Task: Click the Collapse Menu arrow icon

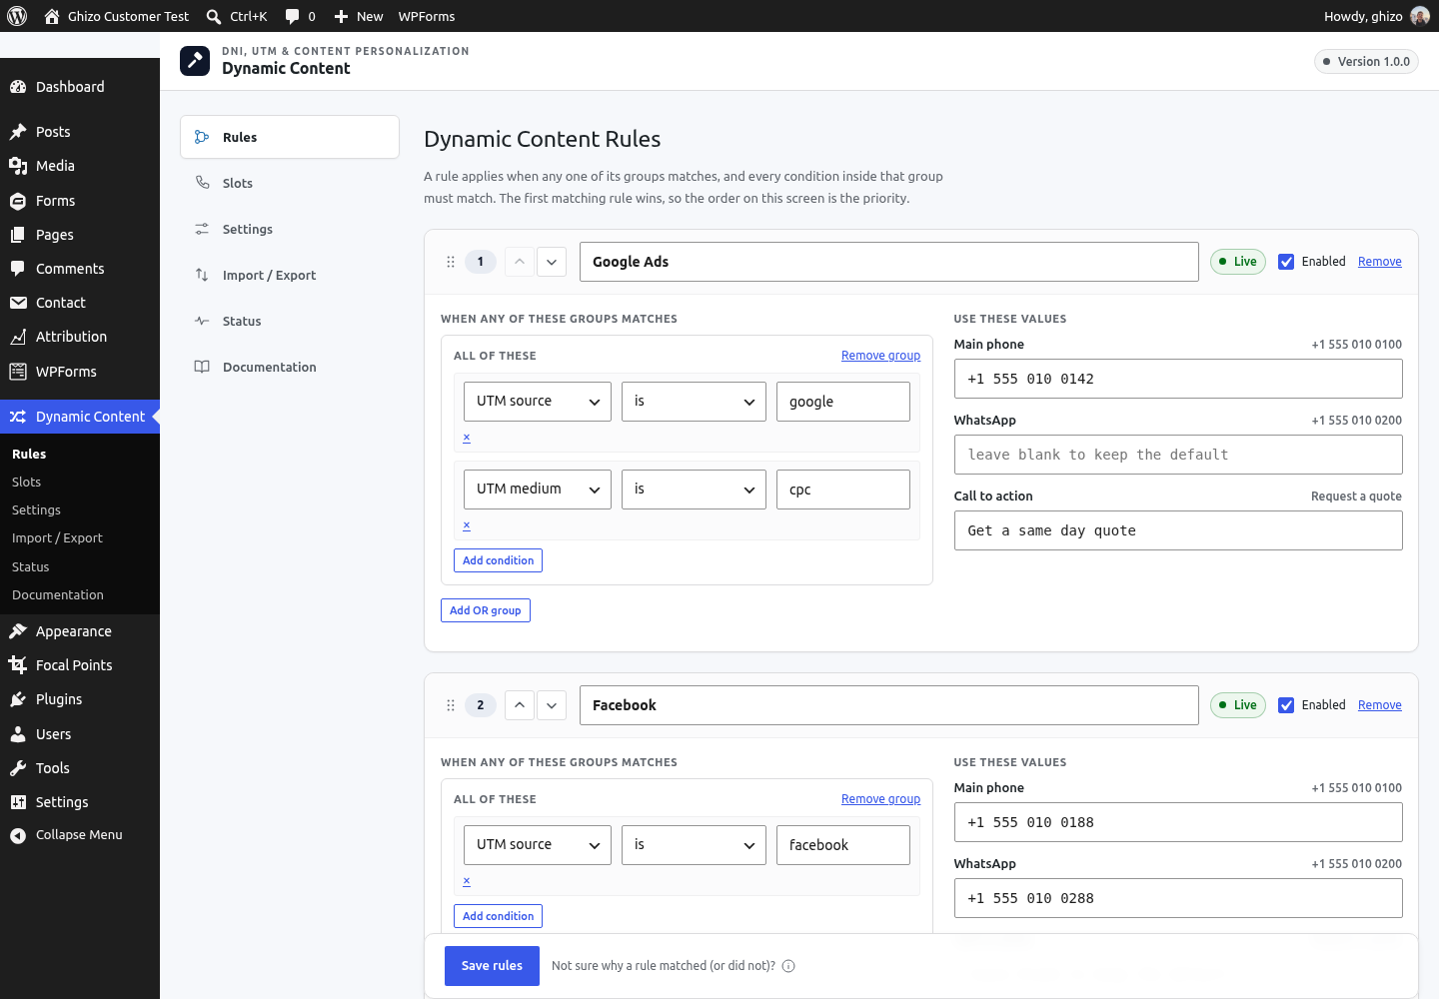Action: click(18, 835)
